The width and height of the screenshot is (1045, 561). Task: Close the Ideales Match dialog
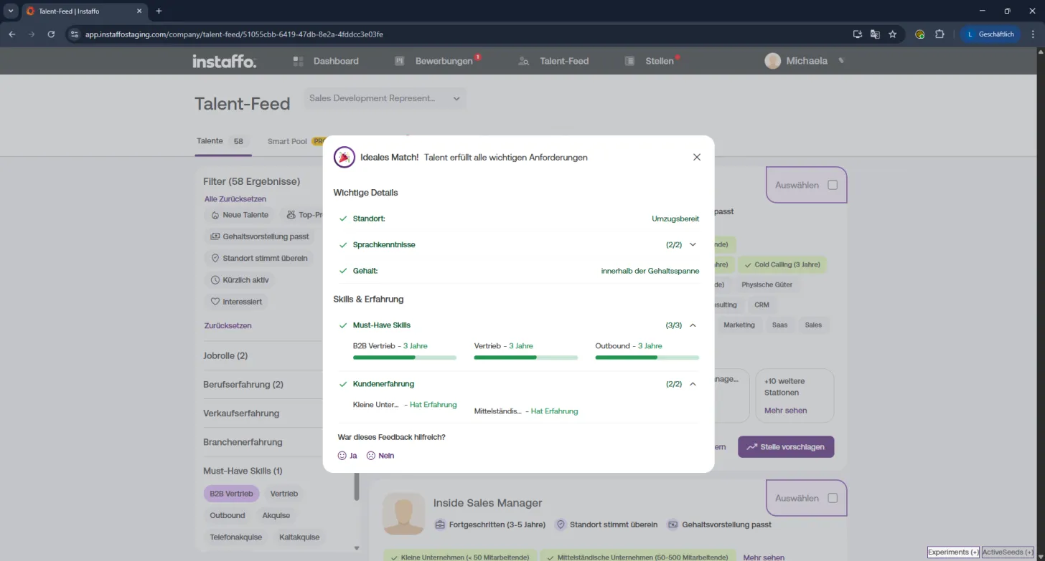click(696, 158)
